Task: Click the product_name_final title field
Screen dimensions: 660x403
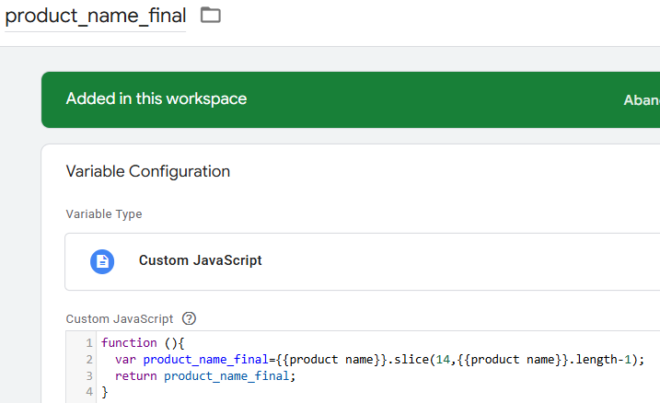Action: click(x=96, y=17)
